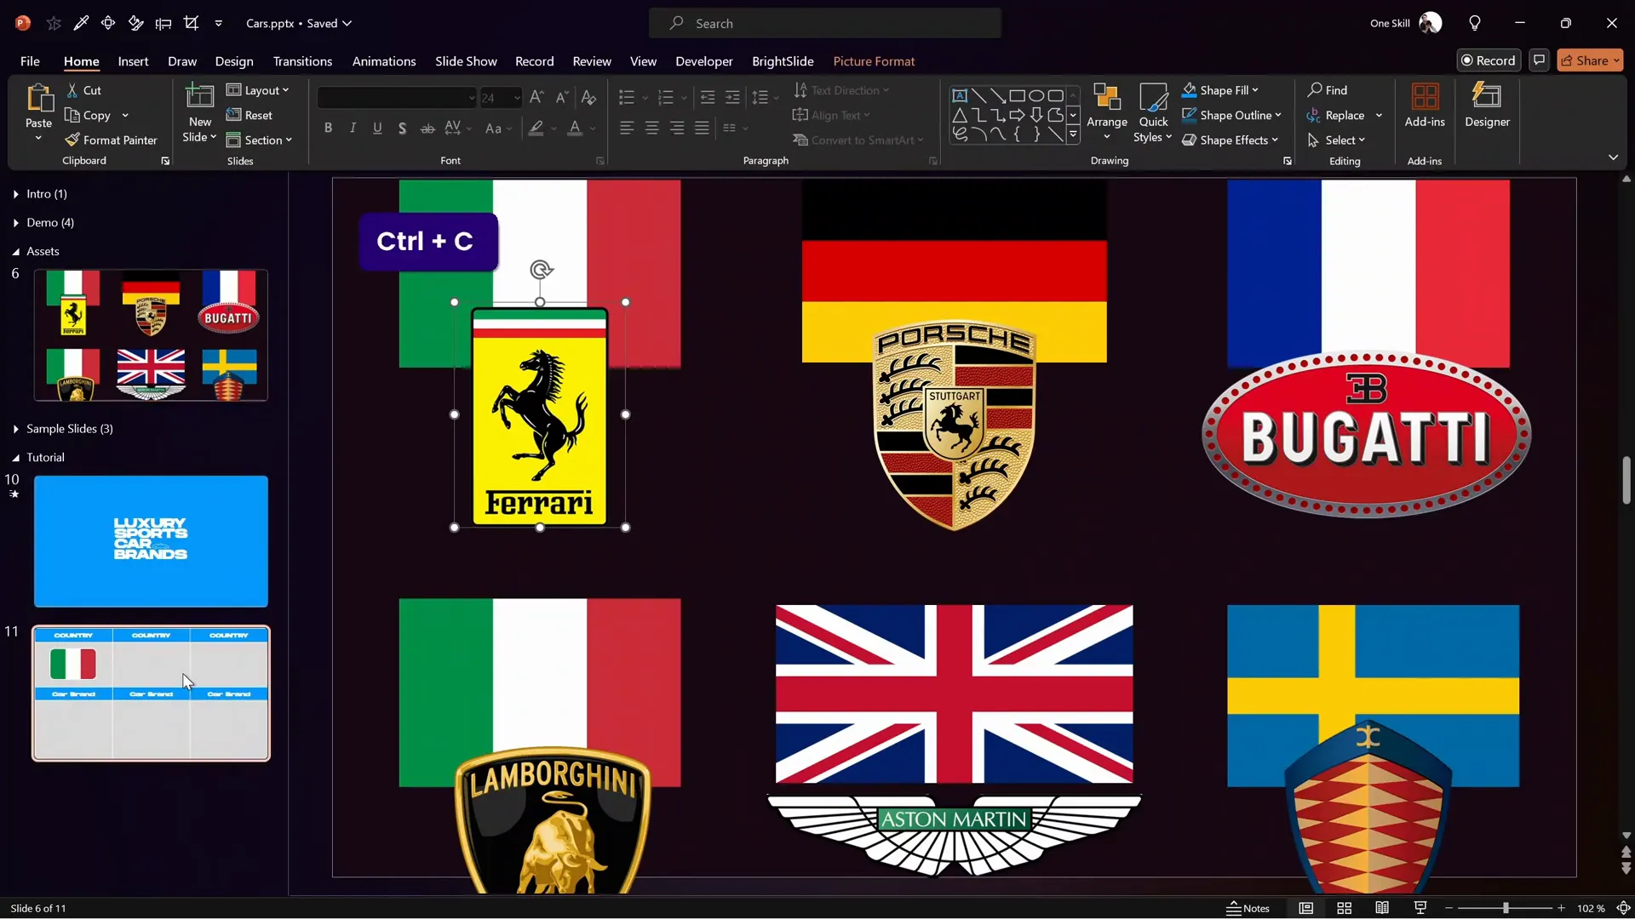Click the Record button
The width and height of the screenshot is (1635, 919).
pos(1489,60)
